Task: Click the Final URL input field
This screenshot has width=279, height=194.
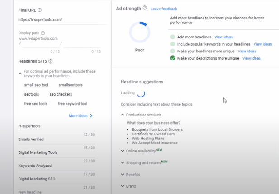Action: click(62, 20)
